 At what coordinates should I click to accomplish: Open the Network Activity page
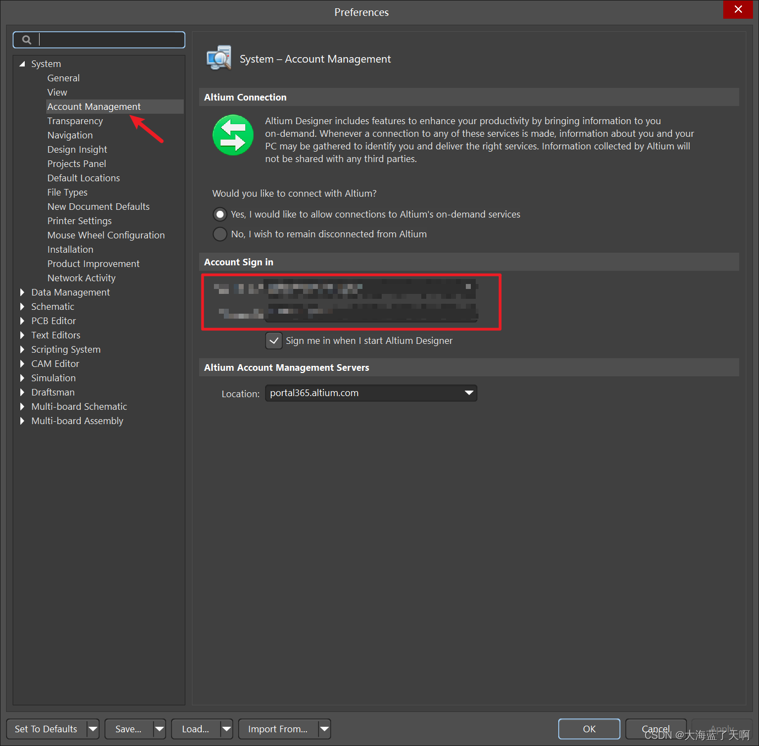[x=81, y=278]
